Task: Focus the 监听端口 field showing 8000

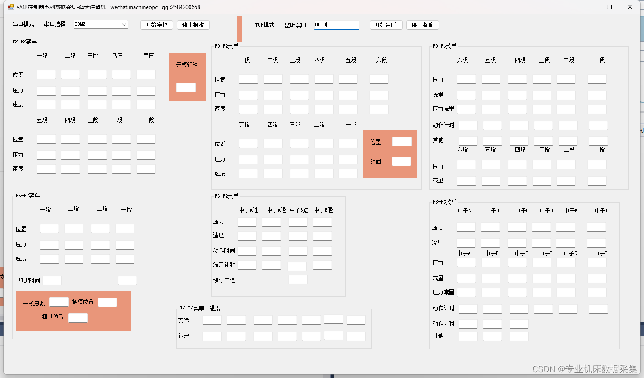Action: 337,25
